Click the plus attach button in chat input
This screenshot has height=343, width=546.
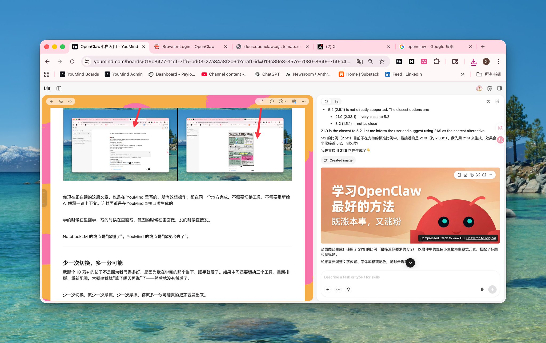pyautogui.click(x=328, y=289)
